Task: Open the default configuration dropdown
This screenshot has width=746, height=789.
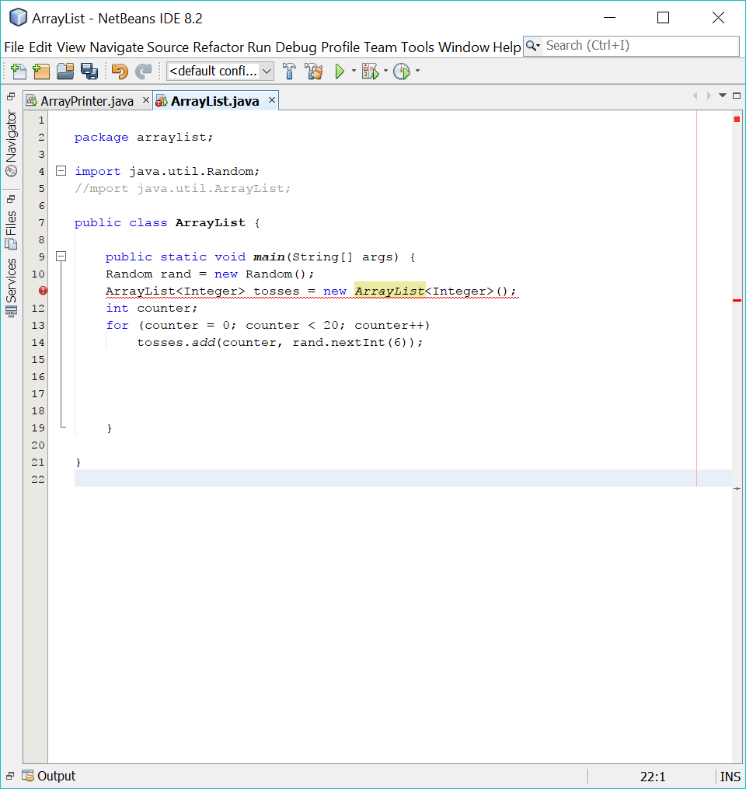Action: click(220, 71)
